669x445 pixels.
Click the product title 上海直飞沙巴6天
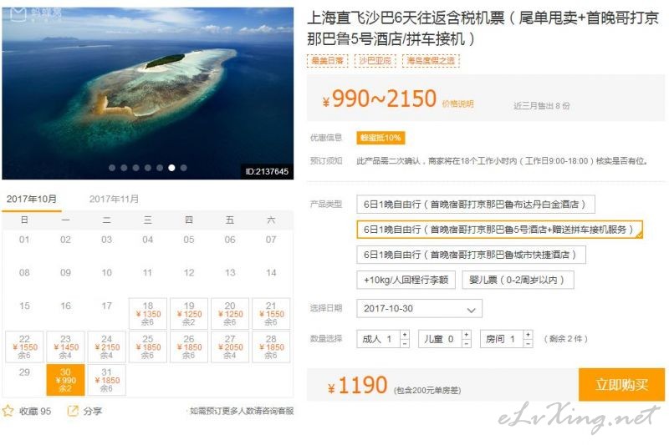483,28
